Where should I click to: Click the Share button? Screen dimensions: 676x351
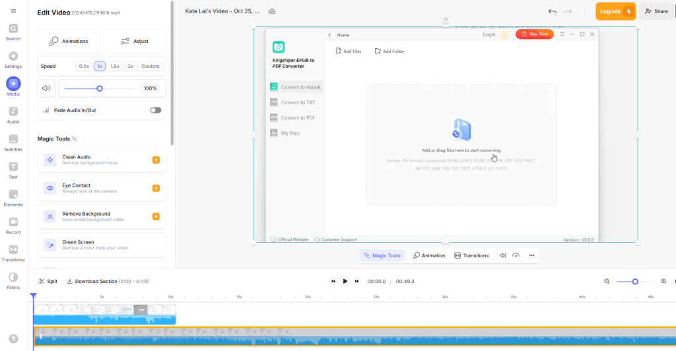click(x=657, y=11)
